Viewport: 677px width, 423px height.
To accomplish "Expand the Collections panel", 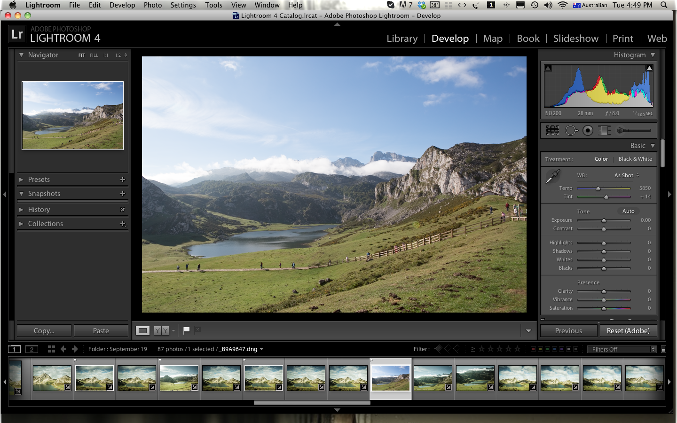I will (46, 224).
